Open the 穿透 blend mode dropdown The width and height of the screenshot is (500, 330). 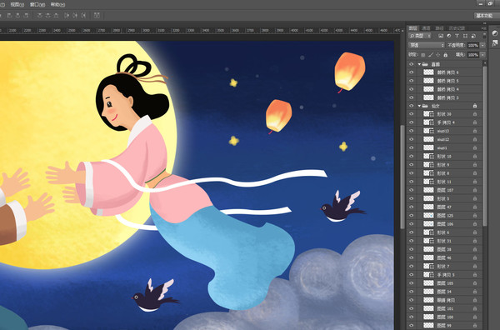tap(427, 45)
